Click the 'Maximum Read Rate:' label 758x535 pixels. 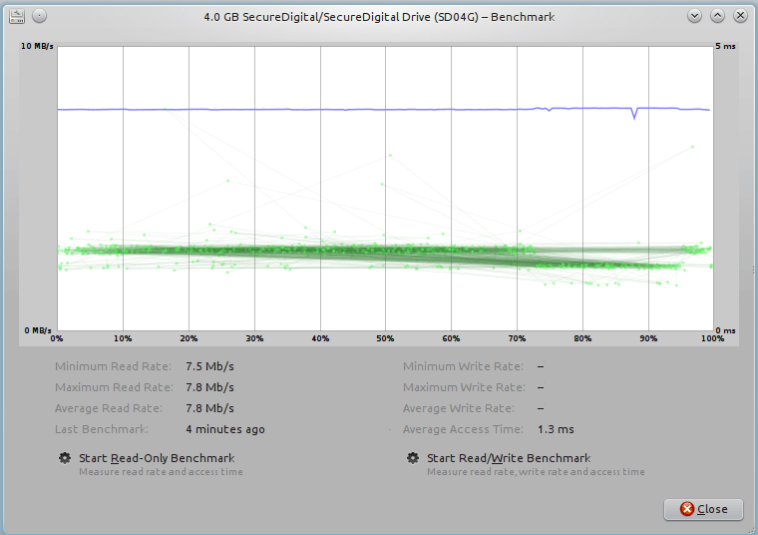click(x=114, y=387)
